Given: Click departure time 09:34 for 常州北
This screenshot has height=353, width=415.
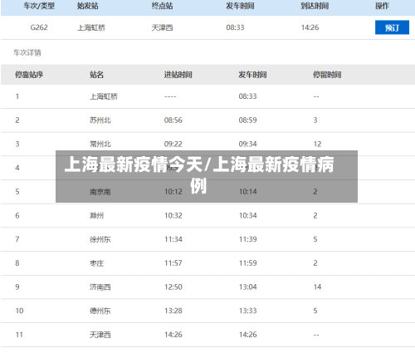Looking at the screenshot, I should (x=247, y=144).
